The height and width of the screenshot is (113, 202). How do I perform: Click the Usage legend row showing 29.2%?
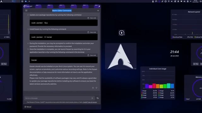pyautogui.click(x=149, y=97)
